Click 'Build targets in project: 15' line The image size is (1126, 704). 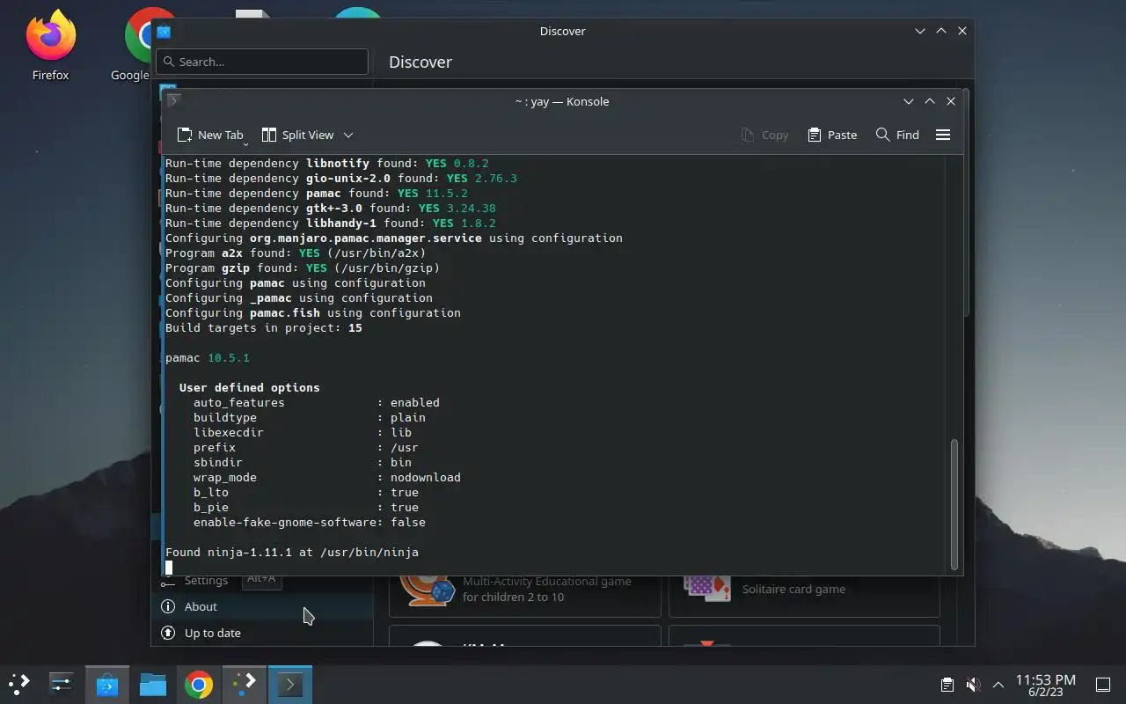click(264, 328)
